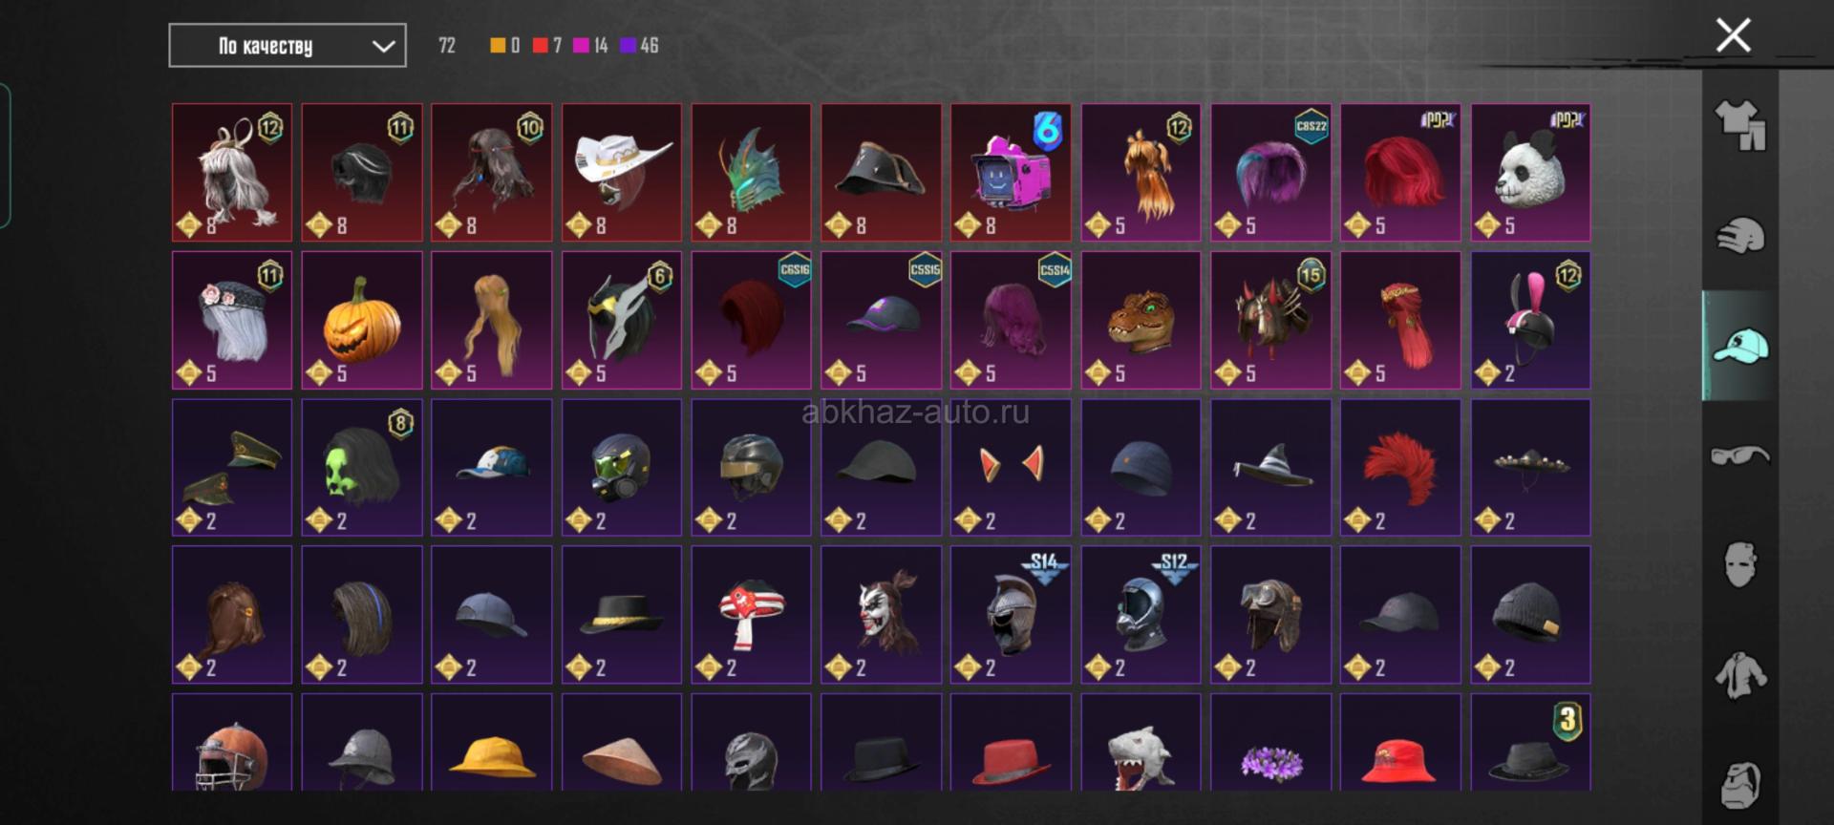This screenshot has height=825, width=1834.
Task: Filter by purple rarity showing 46 items
Action: [639, 45]
